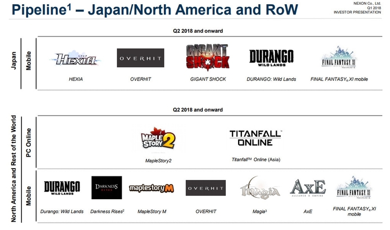Click the GIGANT SHOCK logo

click(208, 57)
